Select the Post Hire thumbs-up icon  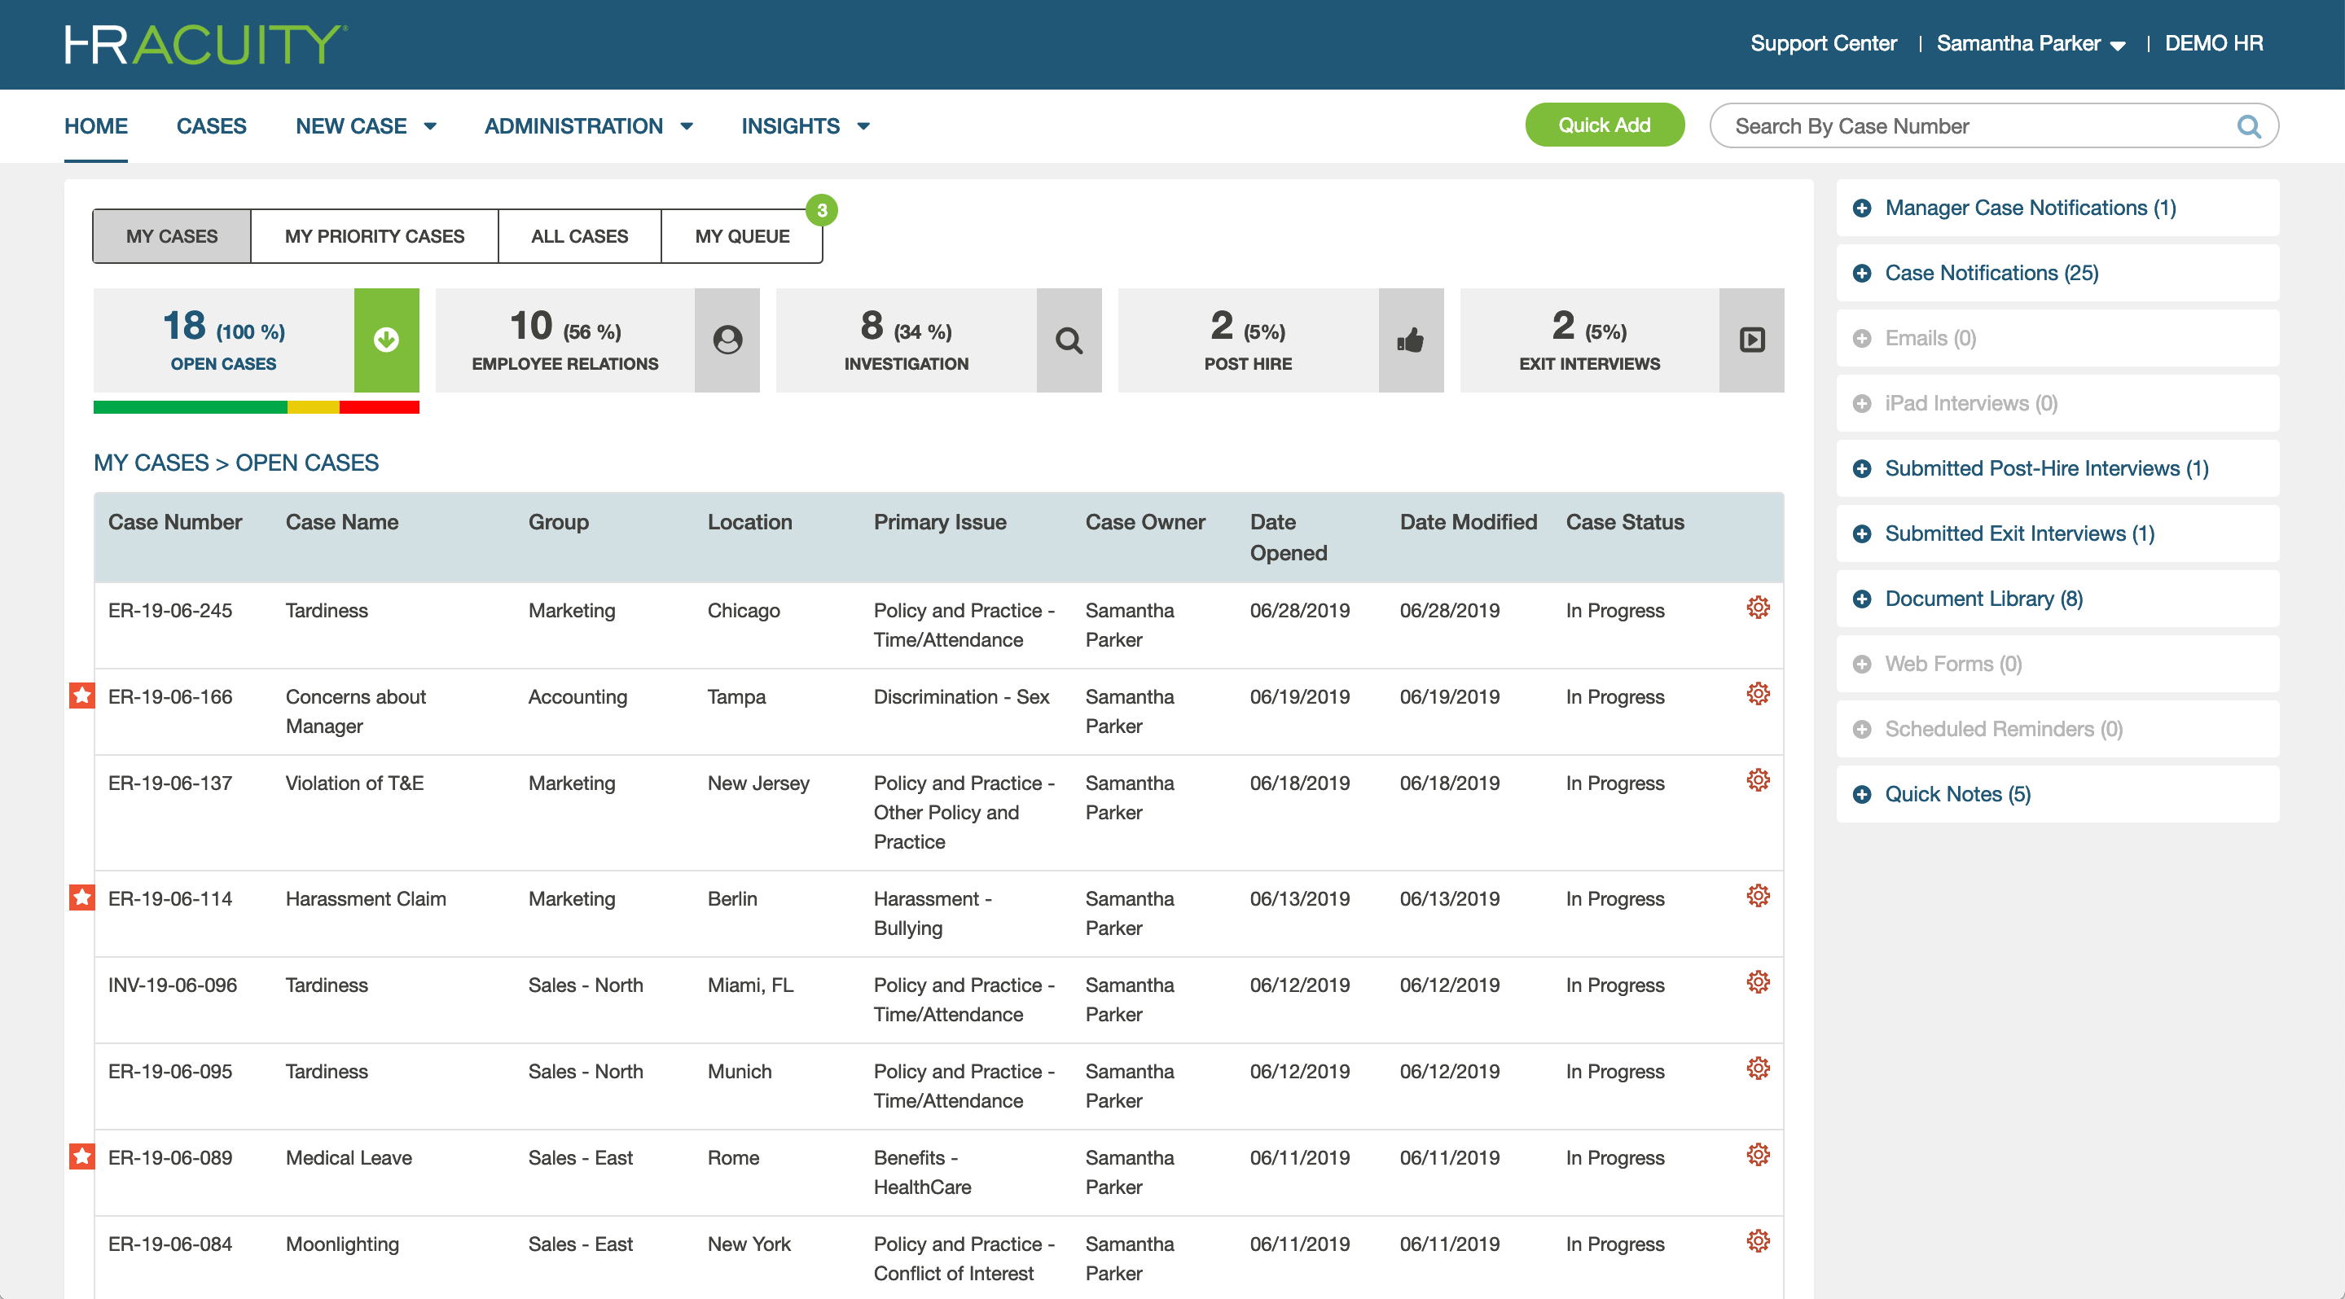click(x=1411, y=340)
